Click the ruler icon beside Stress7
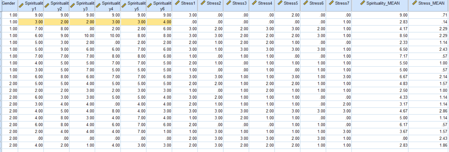Image resolution: width=449 pixels, height=152 pixels. (x=331, y=3)
